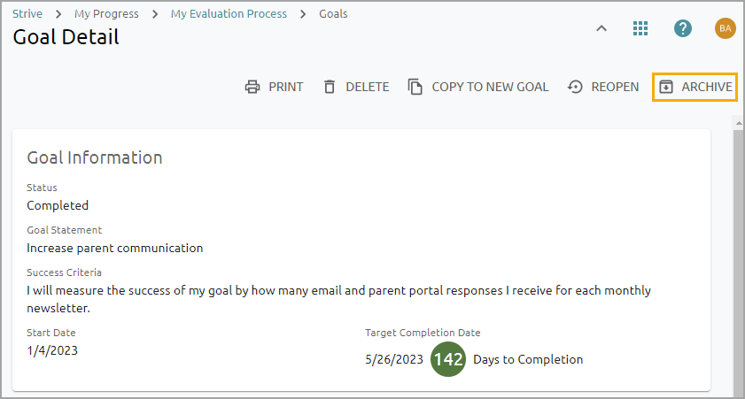
Task: Open My Evaluation Process breadcrumb
Action: coord(229,14)
